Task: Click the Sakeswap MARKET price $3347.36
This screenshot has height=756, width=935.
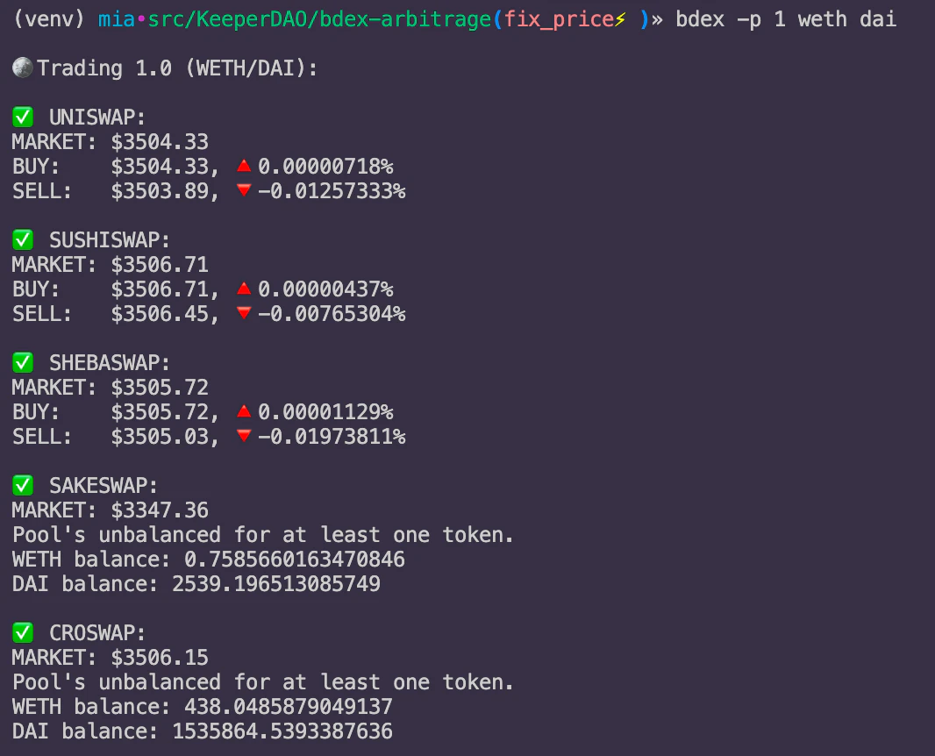Action: pyautogui.click(x=160, y=510)
